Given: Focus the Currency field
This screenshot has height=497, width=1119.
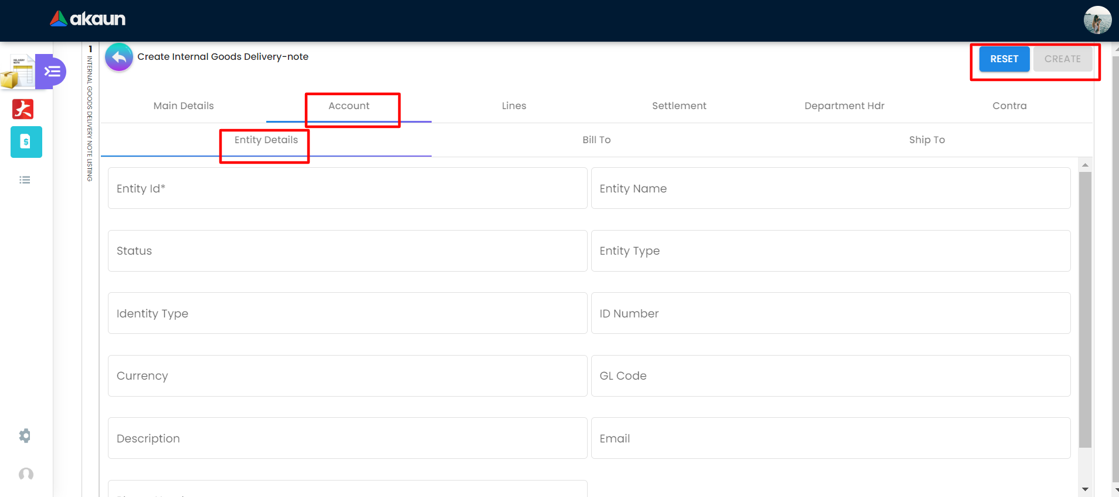Looking at the screenshot, I should (x=347, y=376).
